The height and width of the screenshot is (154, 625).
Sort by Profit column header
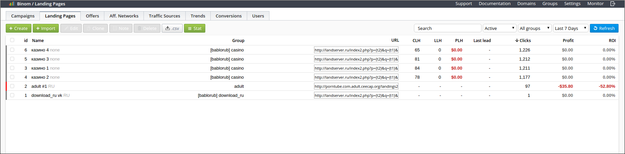tap(568, 40)
